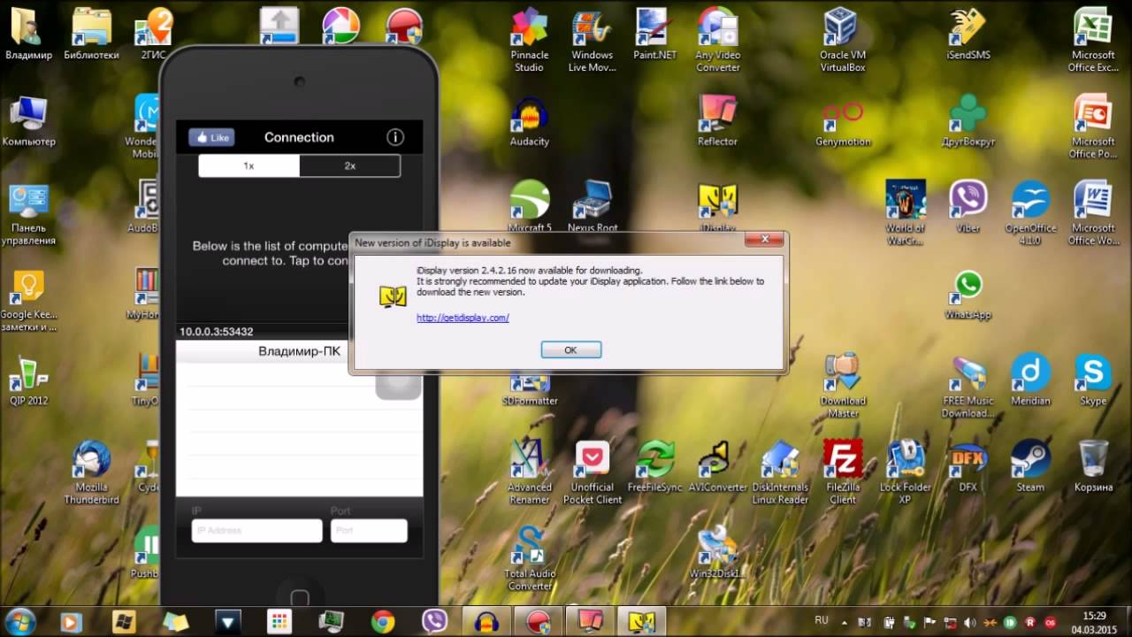Click the Port input field

click(369, 531)
